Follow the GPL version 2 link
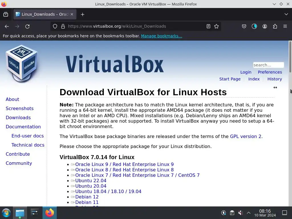The width and height of the screenshot is (292, 219). (246, 136)
